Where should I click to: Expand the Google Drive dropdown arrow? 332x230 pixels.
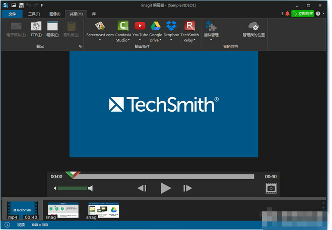pos(160,40)
